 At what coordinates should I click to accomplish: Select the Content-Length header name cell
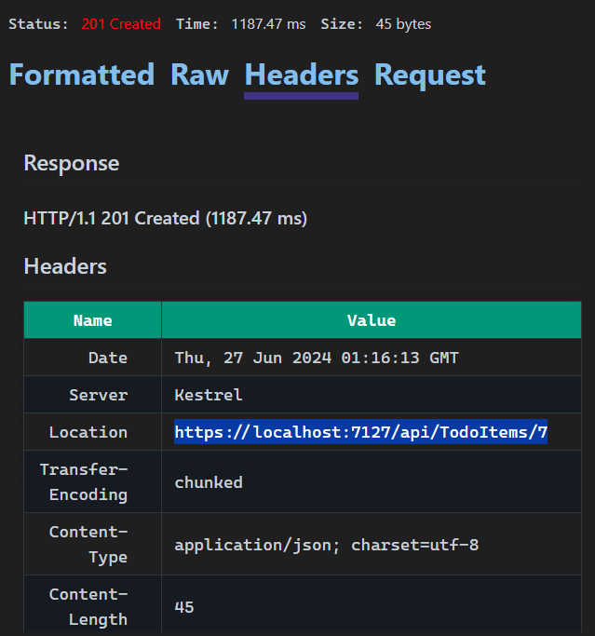(x=88, y=606)
